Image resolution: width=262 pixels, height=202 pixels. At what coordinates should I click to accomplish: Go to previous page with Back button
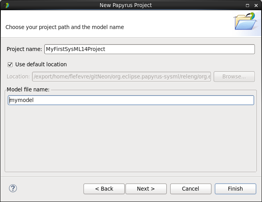tap(104, 189)
